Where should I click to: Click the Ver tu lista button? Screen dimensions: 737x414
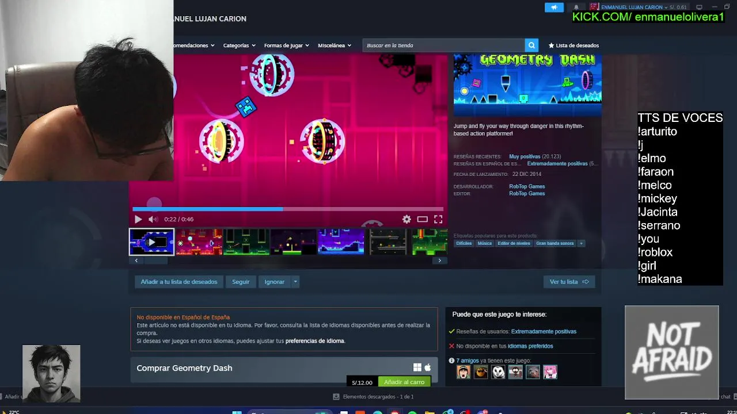coord(569,282)
